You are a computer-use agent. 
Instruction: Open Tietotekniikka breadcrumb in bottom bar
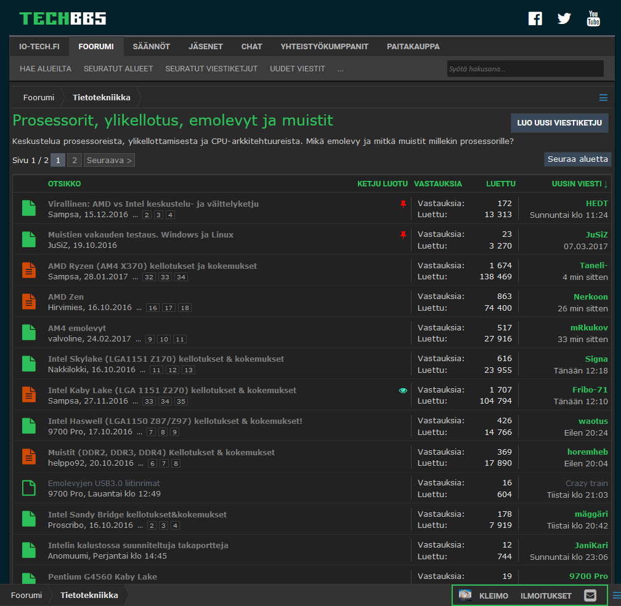(89, 596)
